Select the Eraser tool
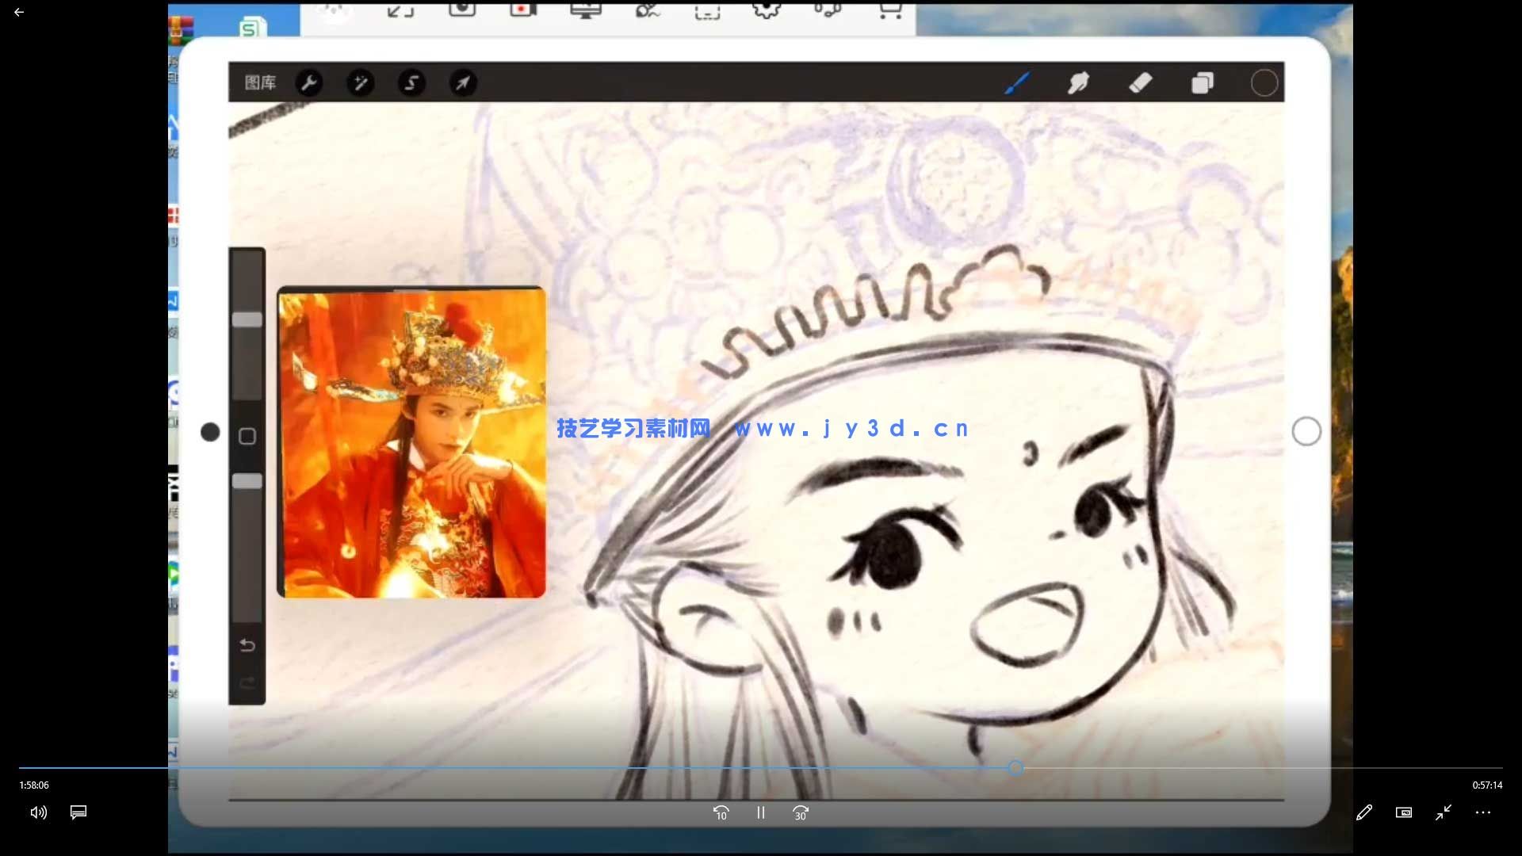1522x856 pixels. coord(1140,82)
